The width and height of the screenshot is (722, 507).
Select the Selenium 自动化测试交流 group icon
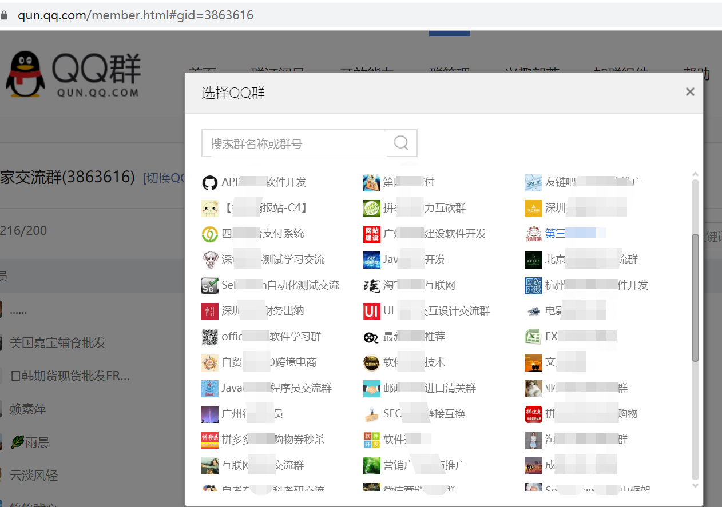click(x=210, y=285)
